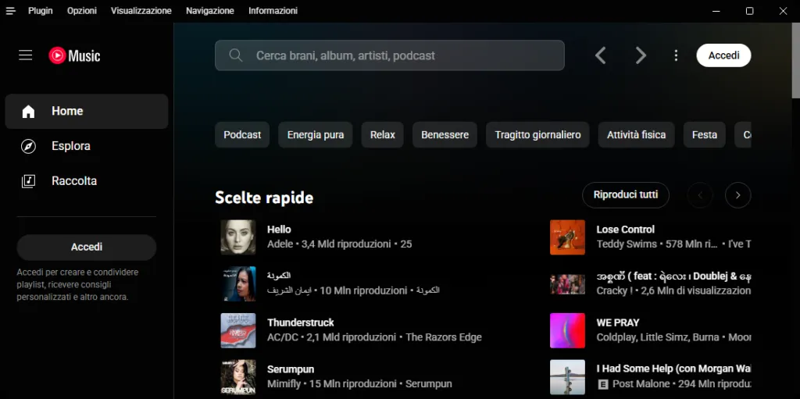Go back with the left arrow

[x=601, y=55]
